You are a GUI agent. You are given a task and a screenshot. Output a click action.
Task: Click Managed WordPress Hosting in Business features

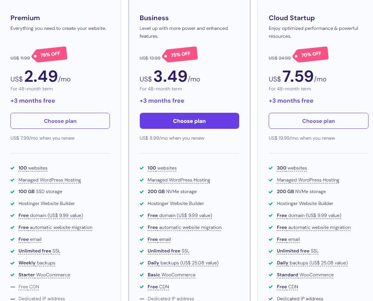coord(179,180)
